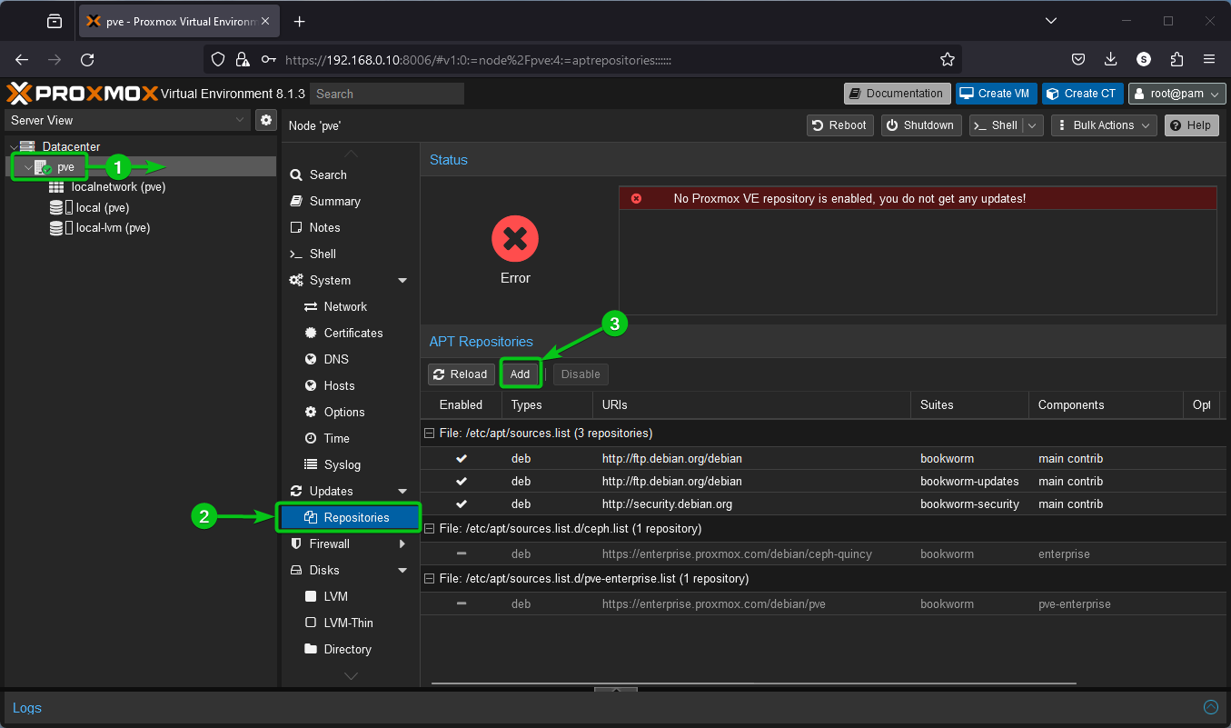Select Network in the System menu
1231x728 pixels.
coord(351,306)
